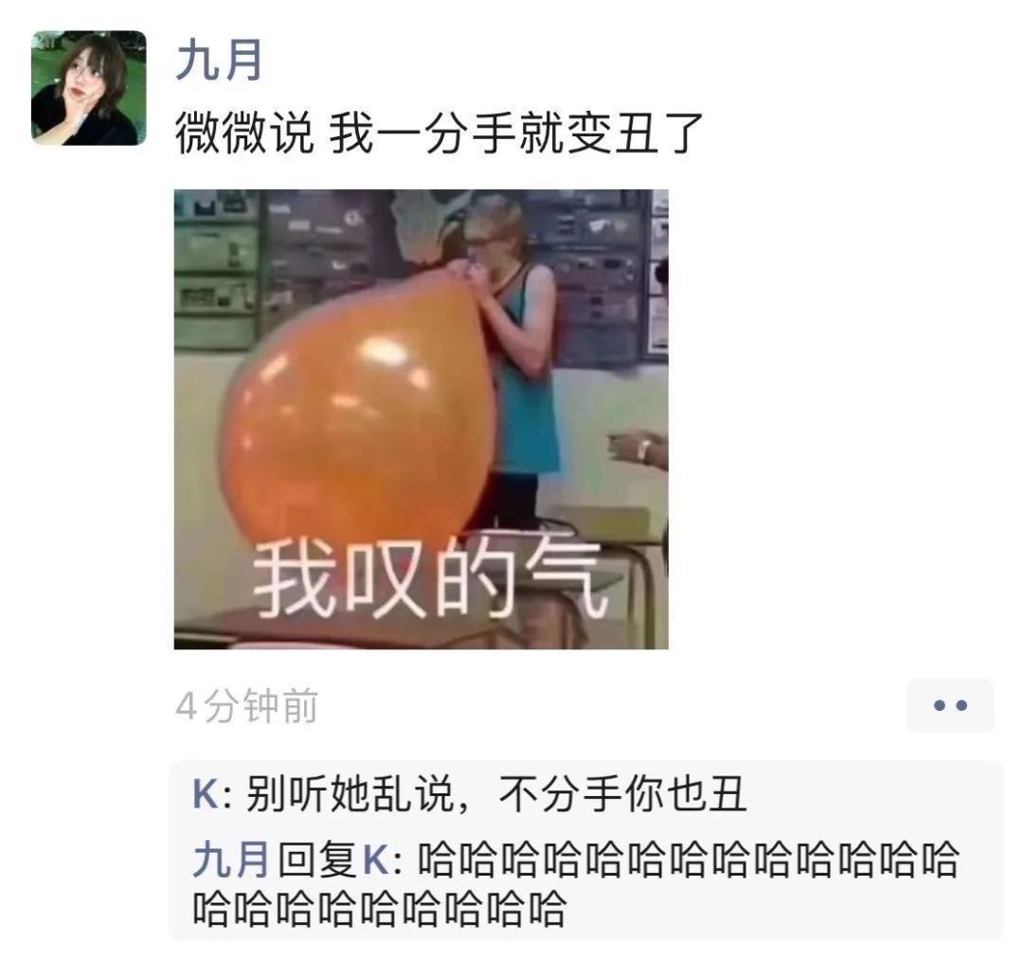Screen dimensions: 1023x958
Task: Open the 九月 profile avatar photo
Action: point(89,87)
